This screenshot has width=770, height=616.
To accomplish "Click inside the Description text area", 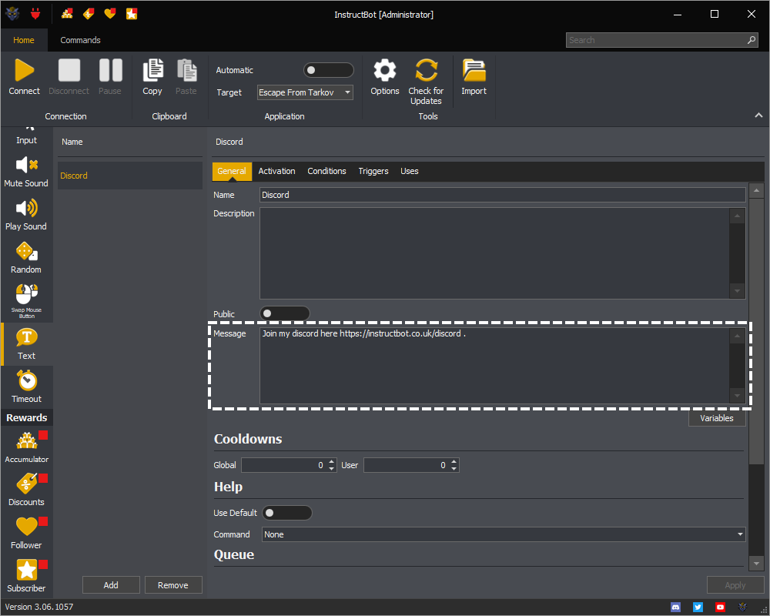I will pos(494,253).
